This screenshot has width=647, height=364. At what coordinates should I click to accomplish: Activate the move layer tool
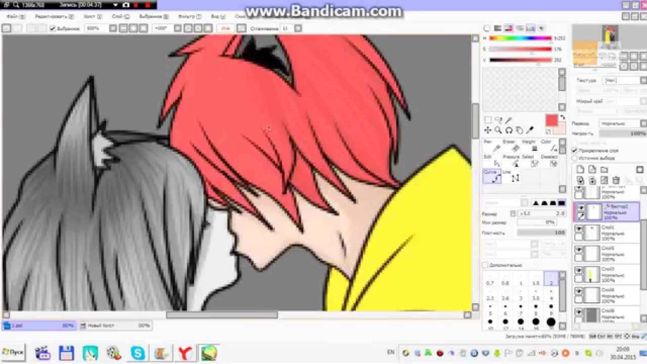pos(488,130)
